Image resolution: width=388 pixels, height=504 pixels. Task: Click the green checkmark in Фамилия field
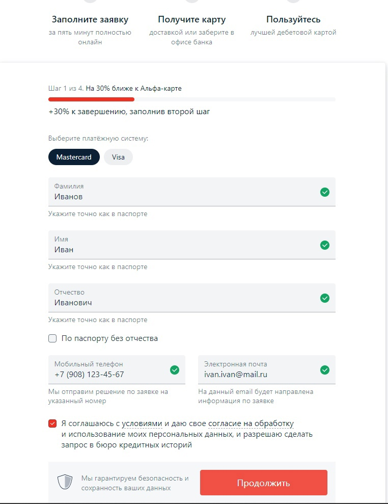click(x=325, y=192)
